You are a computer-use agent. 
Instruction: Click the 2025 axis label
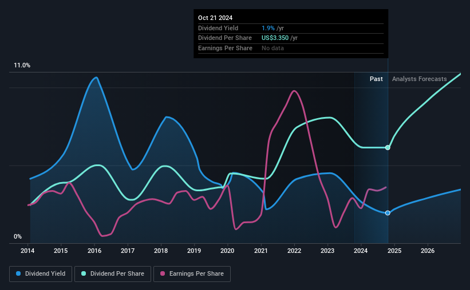394,251
